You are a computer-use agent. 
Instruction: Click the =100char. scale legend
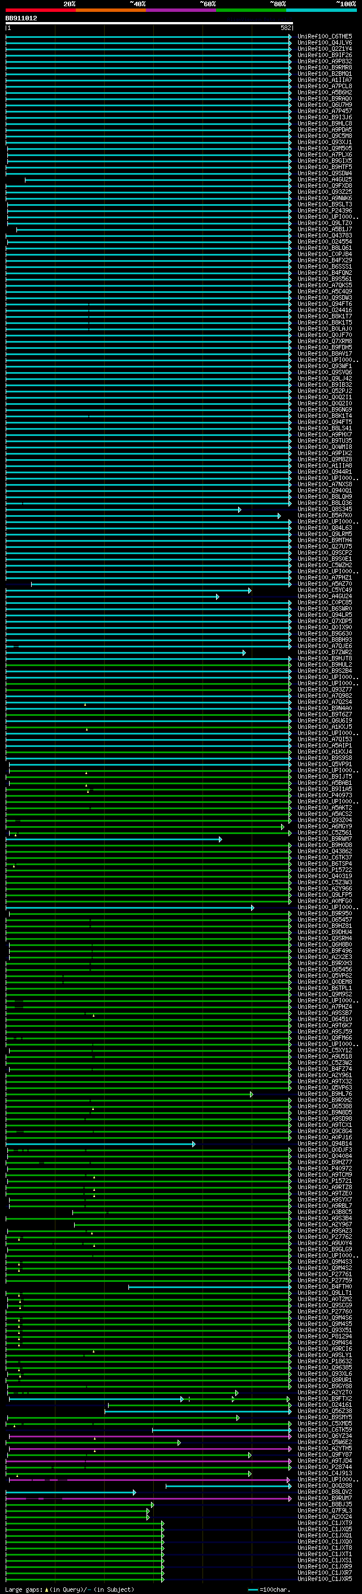pyautogui.click(x=269, y=1589)
